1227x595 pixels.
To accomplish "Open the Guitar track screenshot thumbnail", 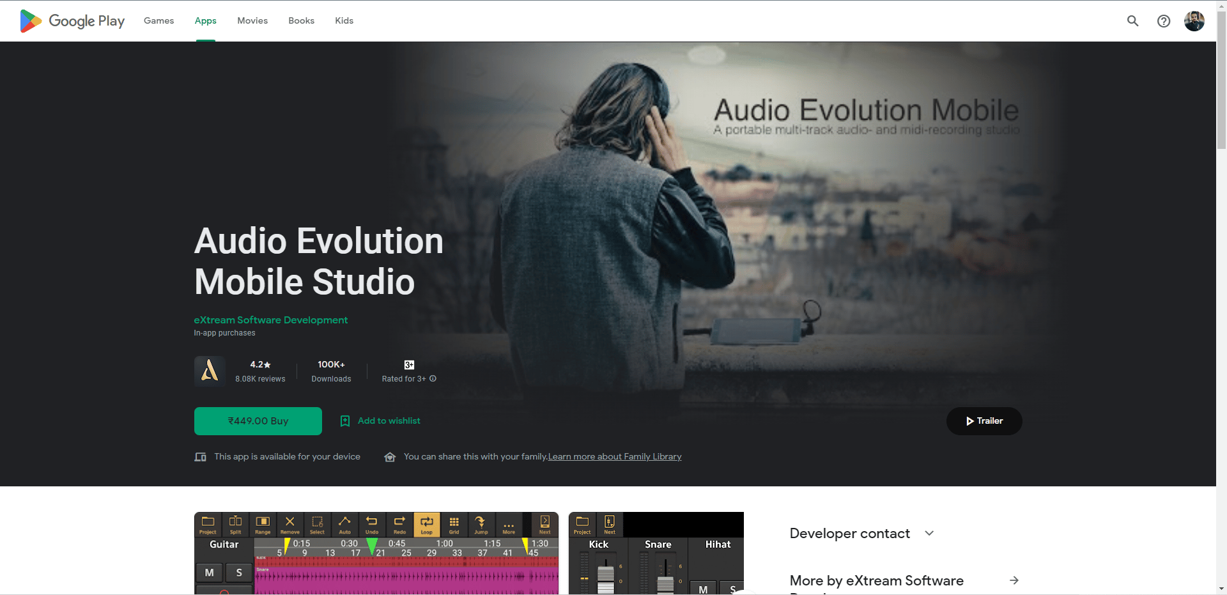I will tap(376, 553).
